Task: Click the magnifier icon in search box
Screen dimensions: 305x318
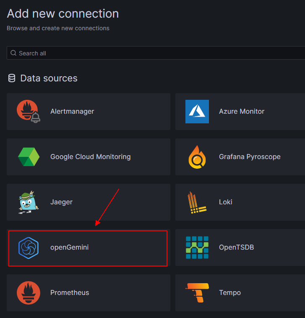Action: coord(13,53)
